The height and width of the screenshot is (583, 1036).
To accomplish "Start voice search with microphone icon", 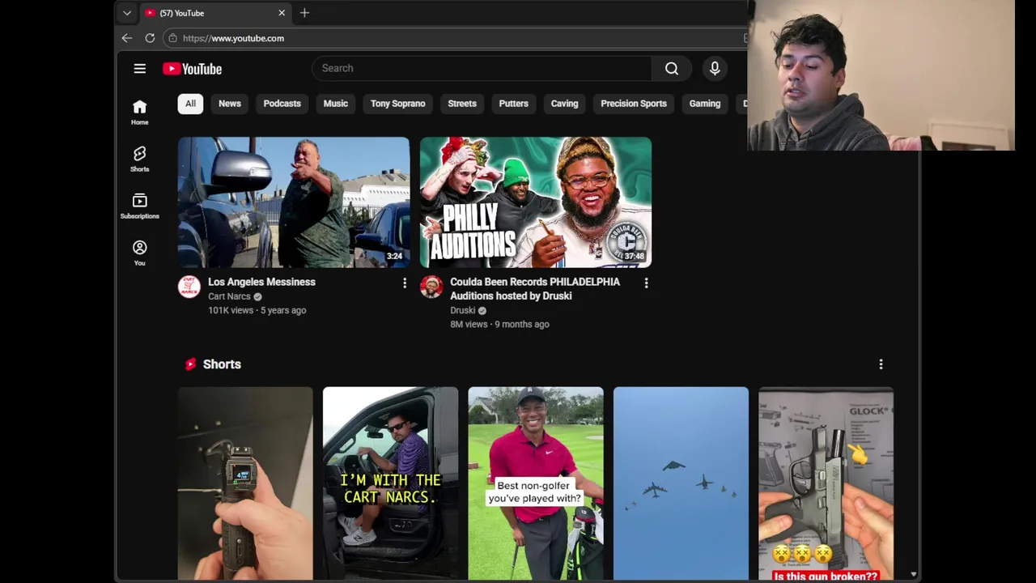I will [x=715, y=69].
